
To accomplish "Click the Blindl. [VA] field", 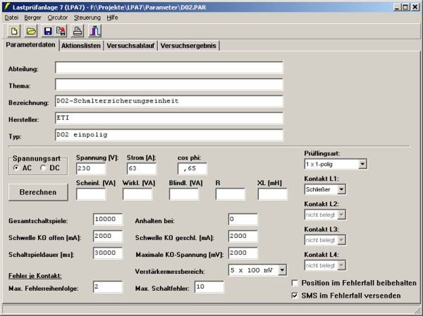I will (x=184, y=194).
